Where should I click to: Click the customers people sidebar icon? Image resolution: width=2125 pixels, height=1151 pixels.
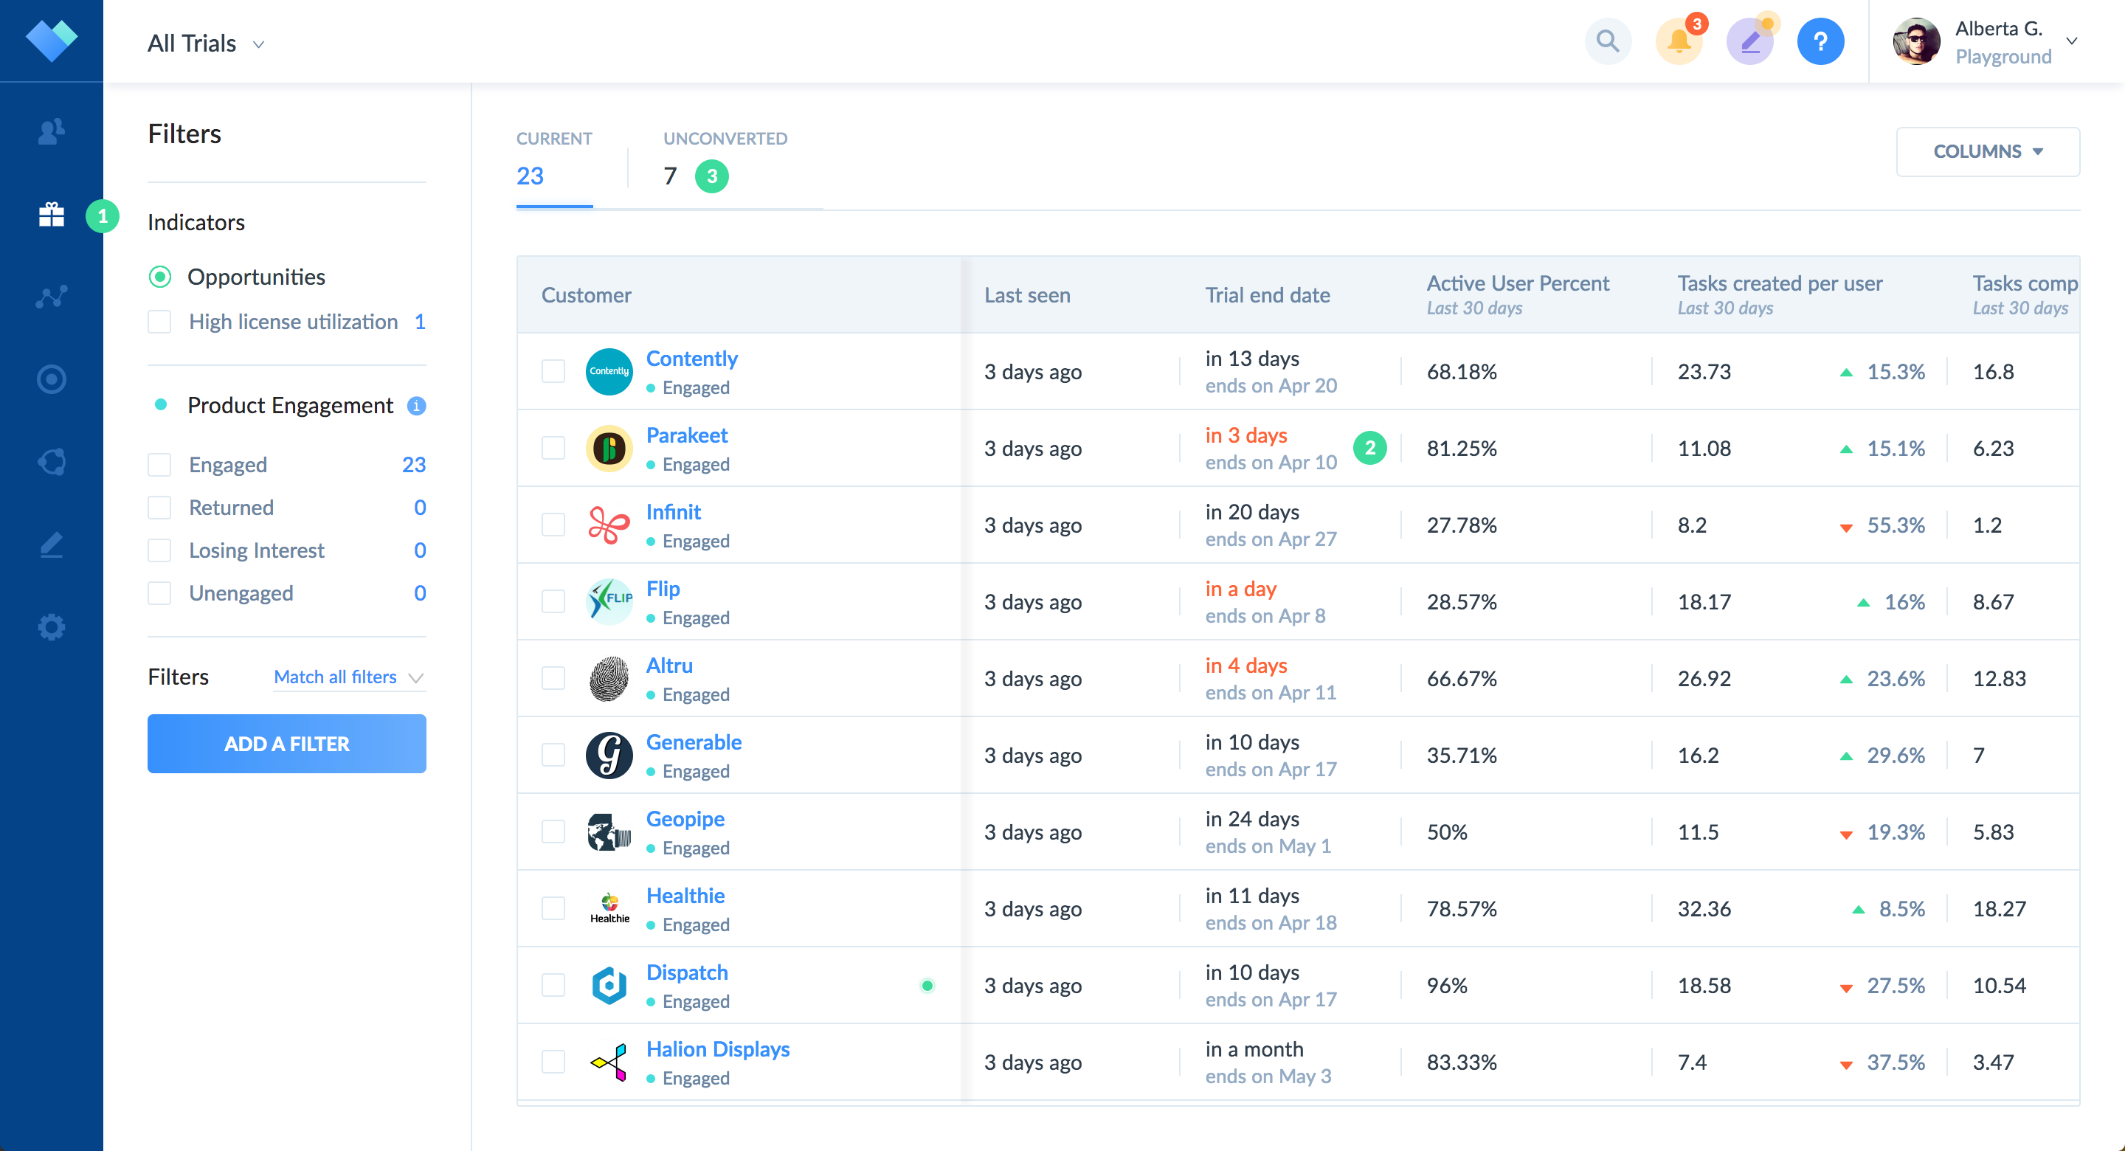51,131
